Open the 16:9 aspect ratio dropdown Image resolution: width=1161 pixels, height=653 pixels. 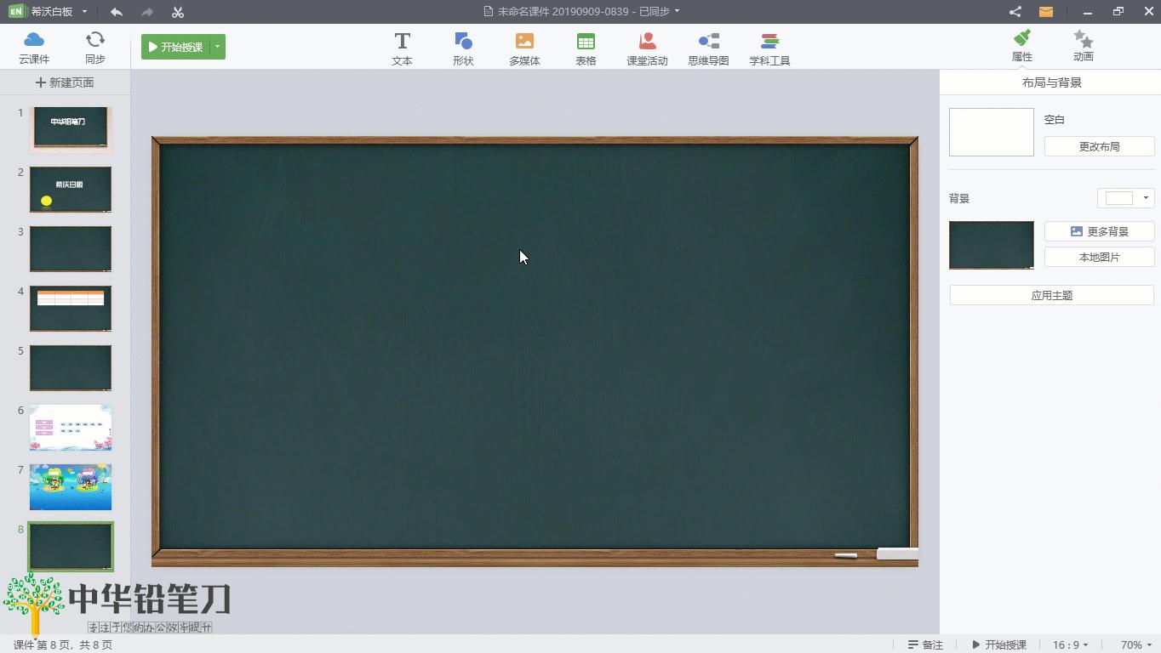1071,644
